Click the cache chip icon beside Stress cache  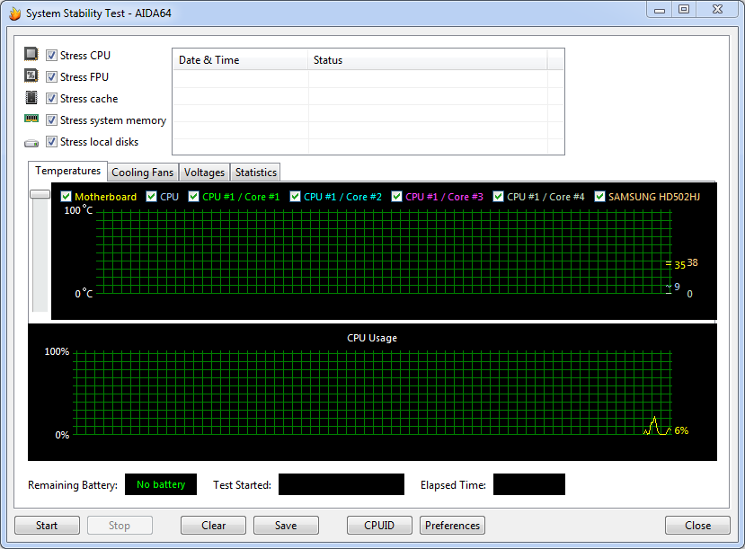click(x=31, y=98)
